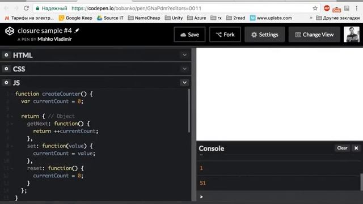The width and height of the screenshot is (363, 204).
Task: Click the HTML panel title
Action: [x=23, y=56]
